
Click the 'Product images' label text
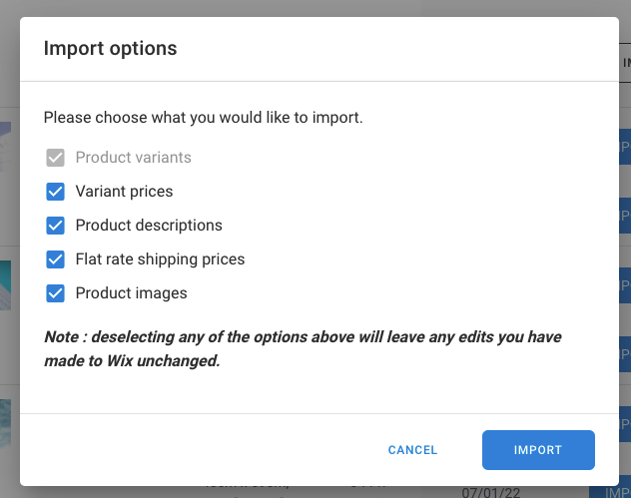click(x=131, y=293)
